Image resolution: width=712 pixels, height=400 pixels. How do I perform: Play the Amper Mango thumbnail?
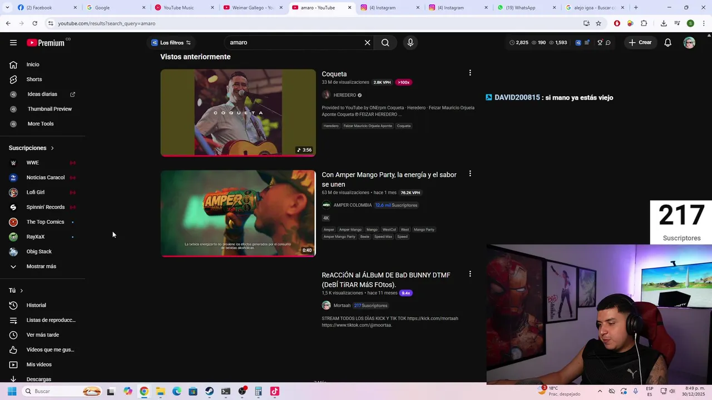pyautogui.click(x=238, y=213)
